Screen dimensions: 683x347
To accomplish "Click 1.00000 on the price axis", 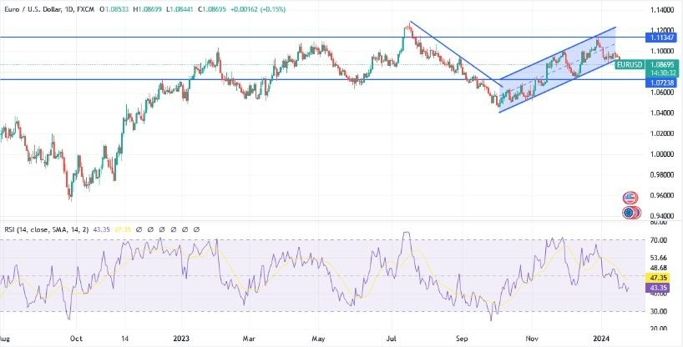I will 662,154.
